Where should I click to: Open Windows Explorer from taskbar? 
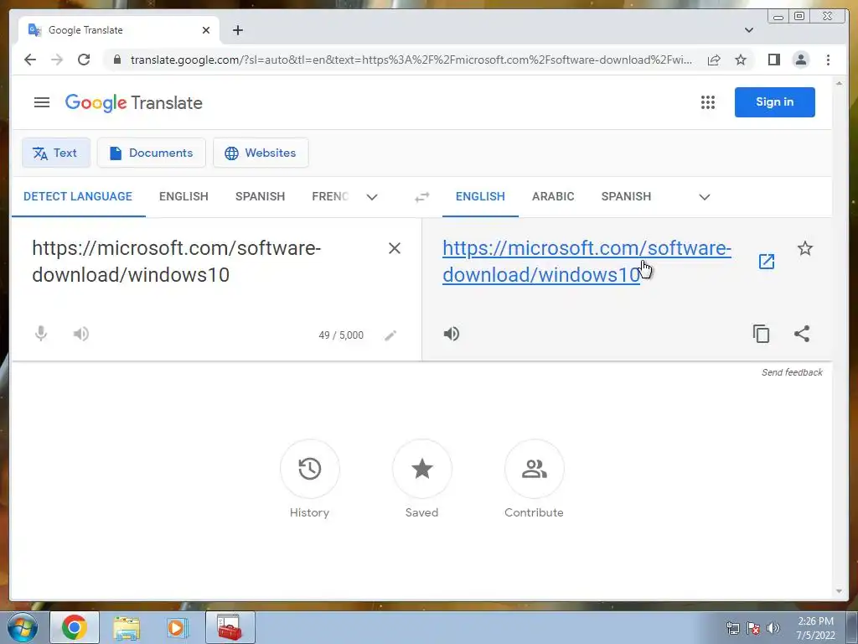pos(127,627)
